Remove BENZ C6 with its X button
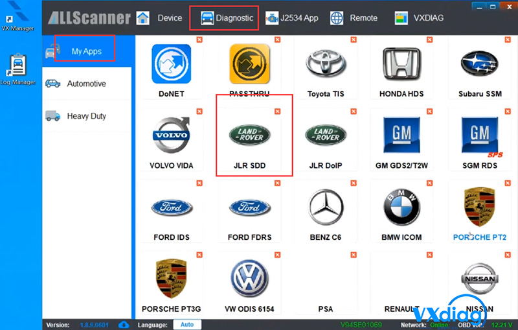The width and height of the screenshot is (518, 330). point(354,183)
